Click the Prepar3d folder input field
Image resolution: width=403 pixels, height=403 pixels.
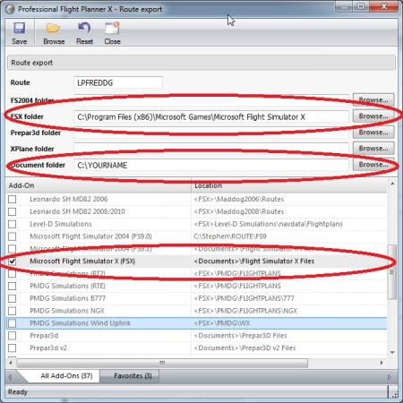tap(211, 133)
